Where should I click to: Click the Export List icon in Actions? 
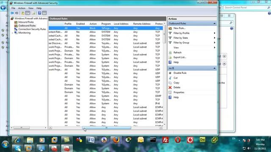tap(170, 57)
